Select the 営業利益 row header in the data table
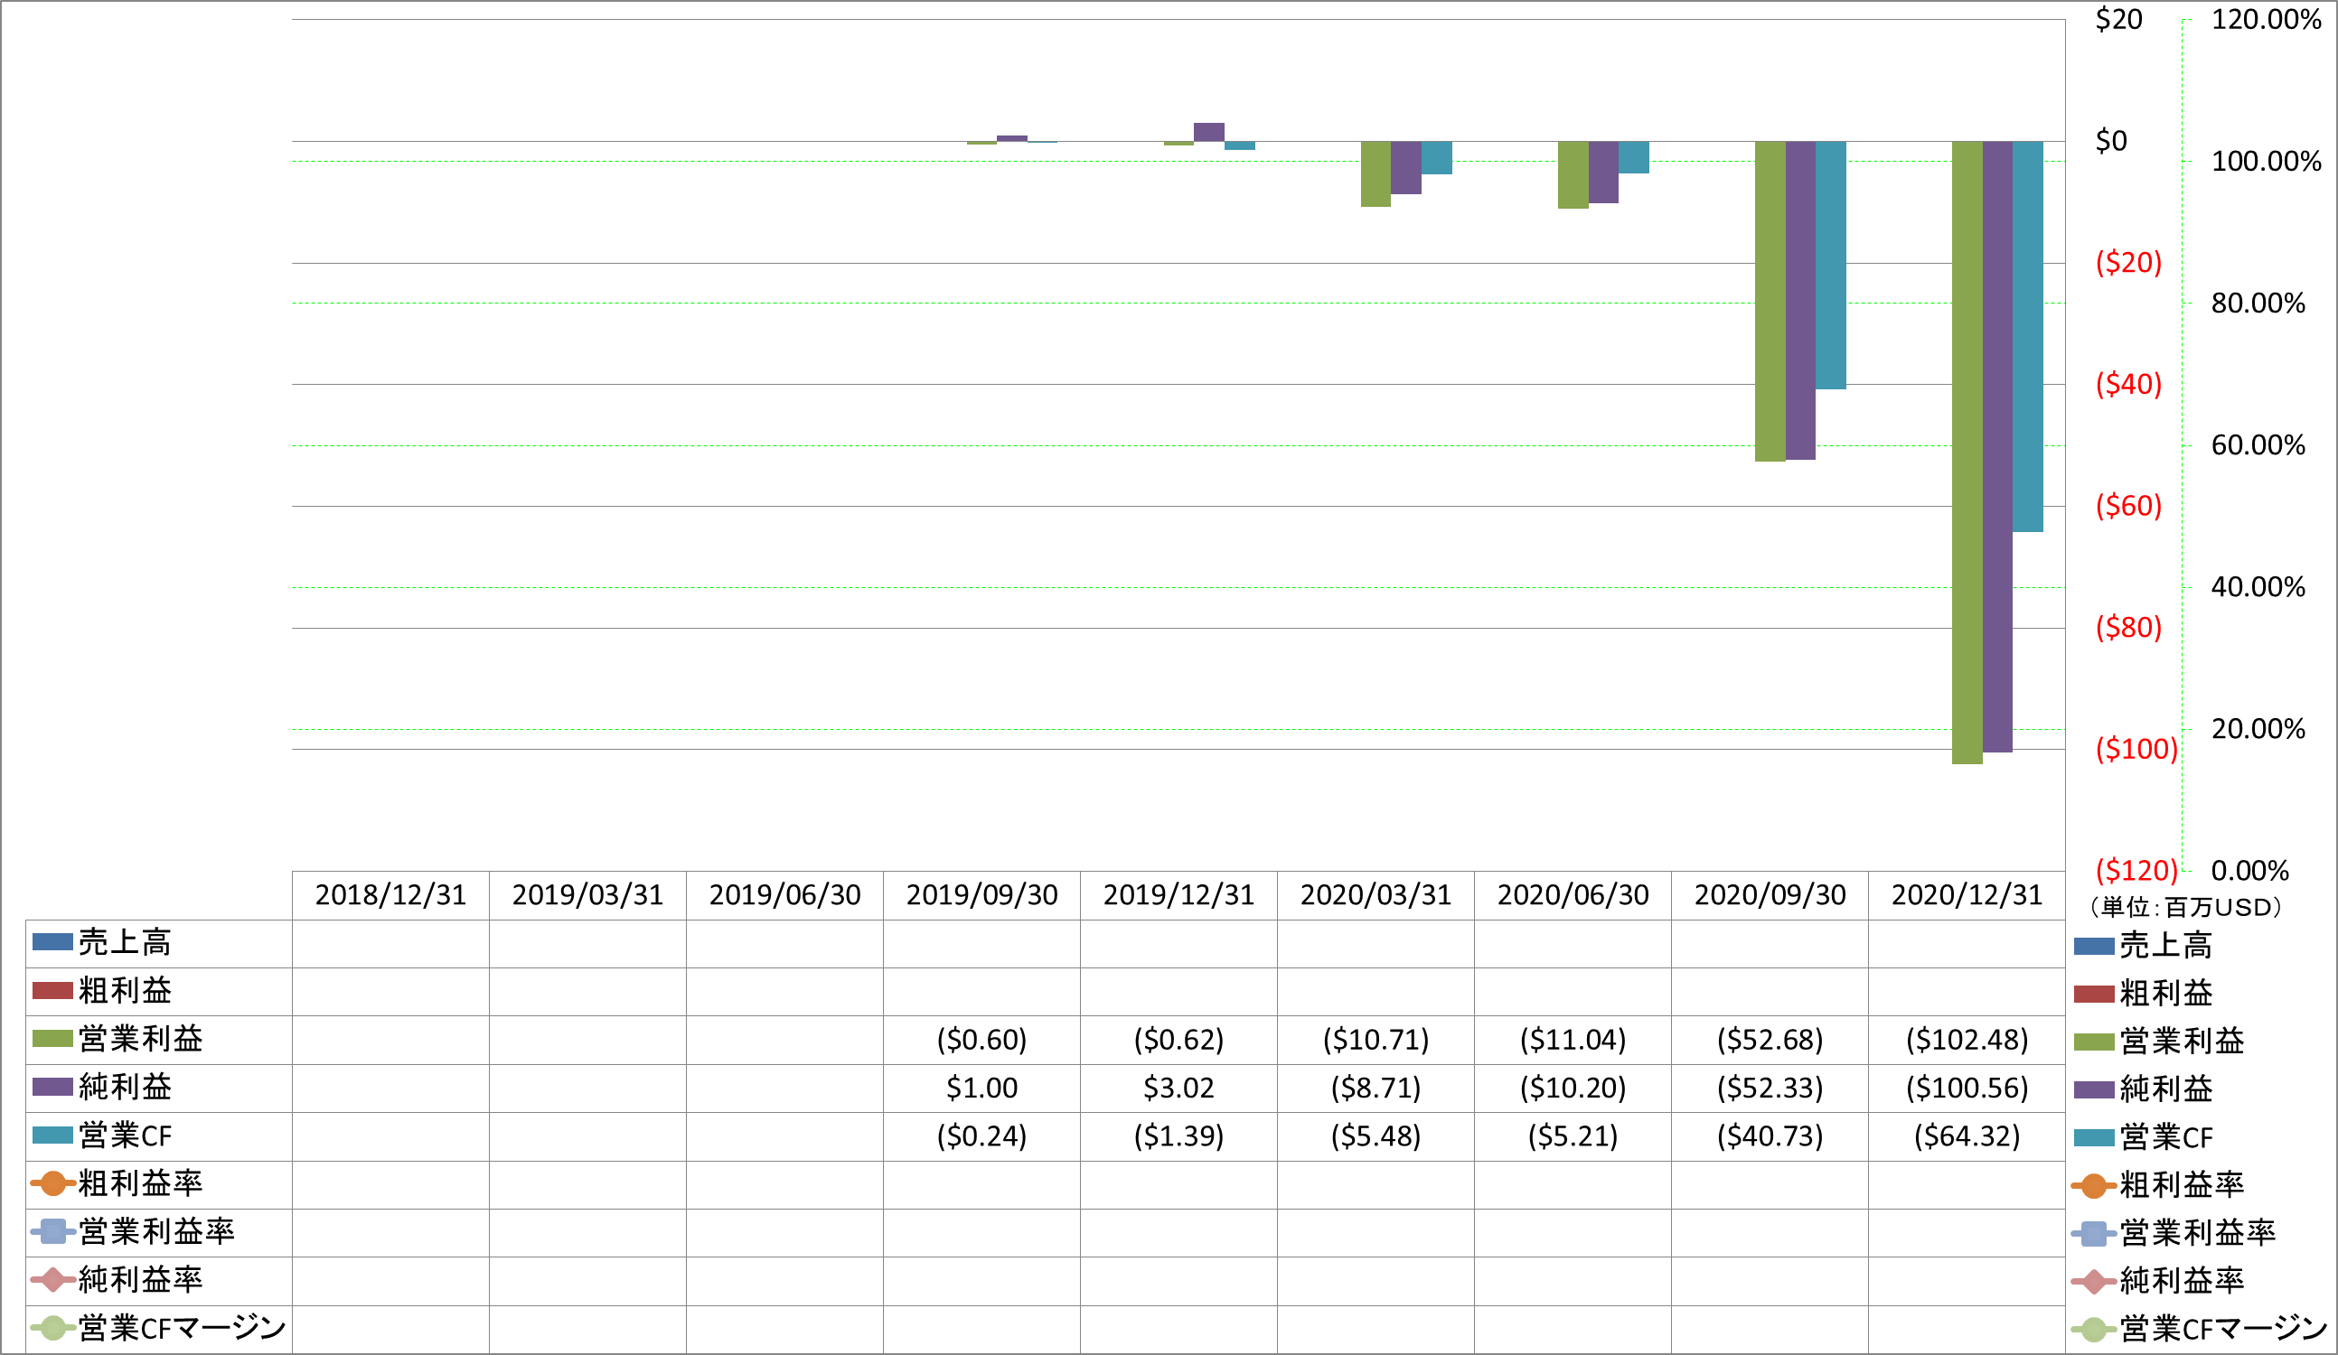This screenshot has width=2338, height=1355. click(159, 1040)
